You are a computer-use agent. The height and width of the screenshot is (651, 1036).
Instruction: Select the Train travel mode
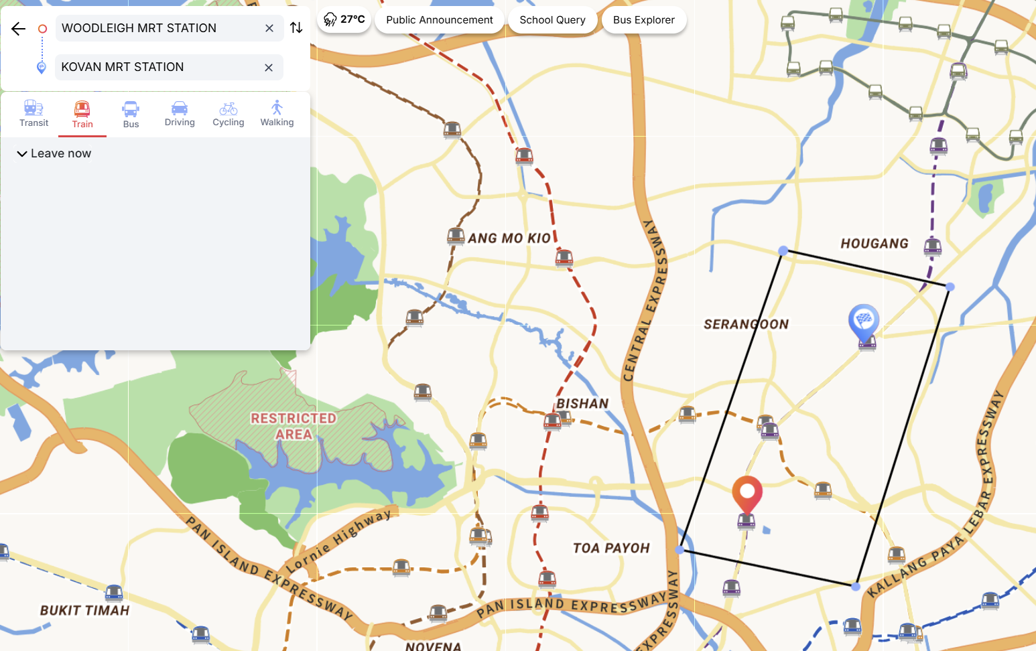pos(82,115)
